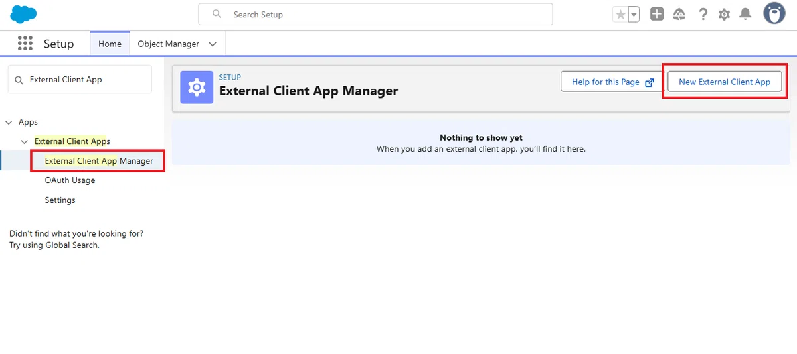Focus the Quick Find box with External Client App
Screen dimensions: 797x354
click(x=80, y=80)
